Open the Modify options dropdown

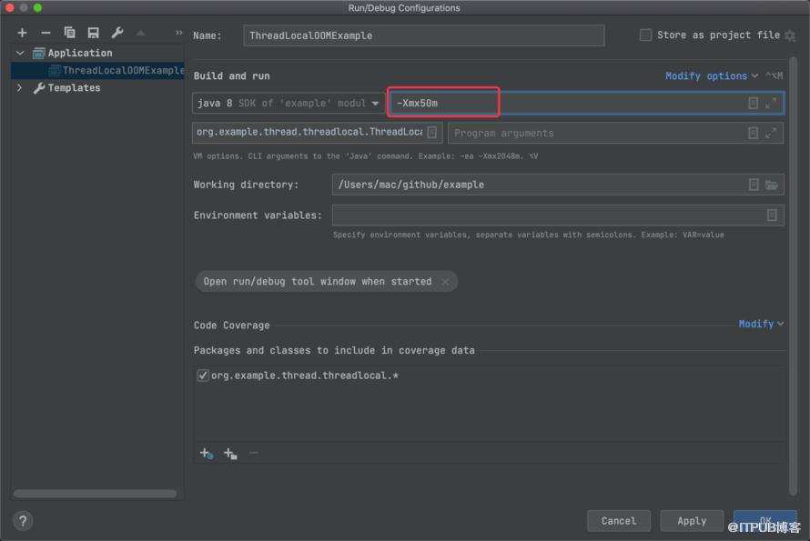click(712, 75)
